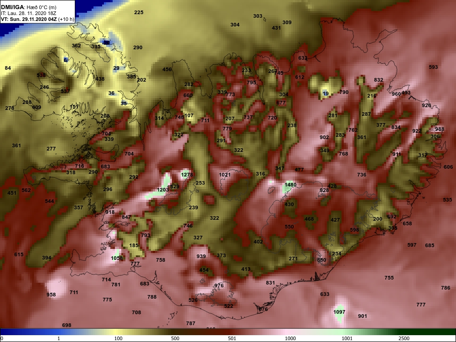This screenshot has height=342, width=456.
Task: Click the map value '928'
Action: click(324, 191)
